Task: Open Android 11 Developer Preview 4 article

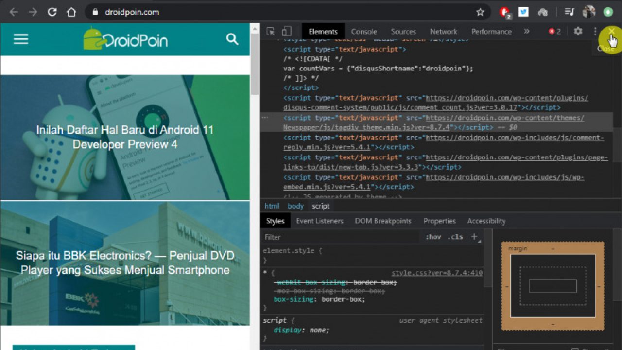Action: pos(125,137)
